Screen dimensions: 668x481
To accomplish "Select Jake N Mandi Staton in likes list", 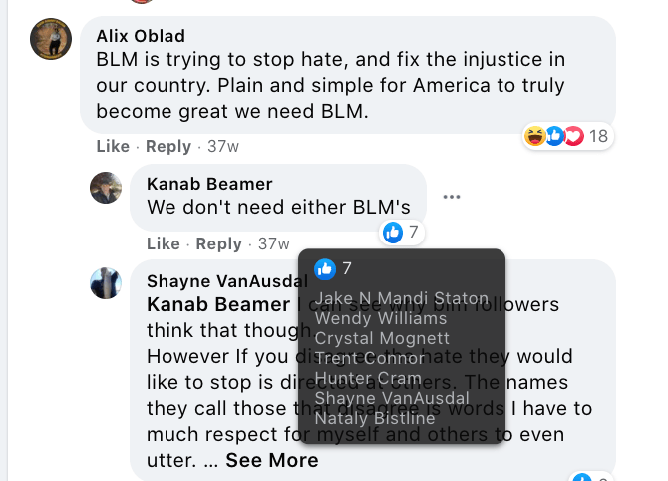I will (402, 298).
